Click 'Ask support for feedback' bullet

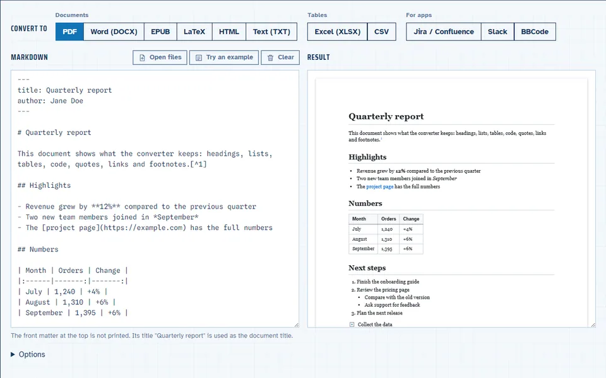pyautogui.click(x=392, y=305)
